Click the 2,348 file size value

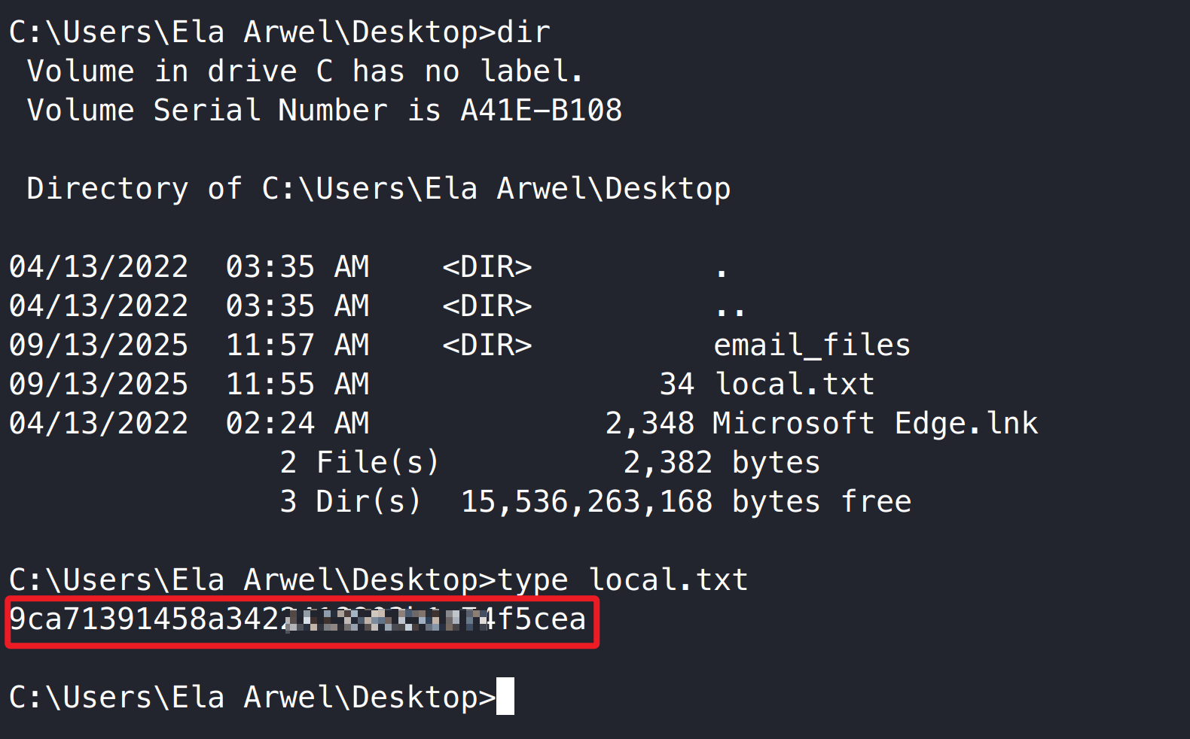tap(649, 424)
